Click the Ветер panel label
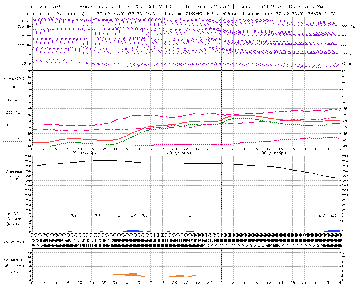 click(26, 21)
